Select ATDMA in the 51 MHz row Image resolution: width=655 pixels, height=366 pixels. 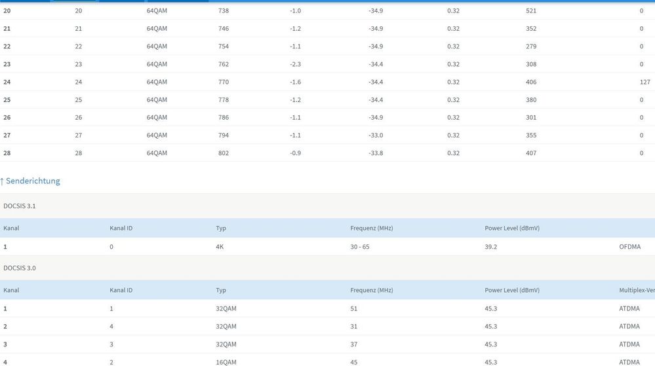629,308
